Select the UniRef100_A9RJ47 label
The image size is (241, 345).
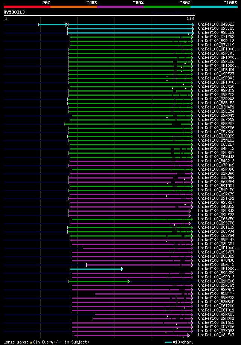pyautogui.click(x=216, y=240)
